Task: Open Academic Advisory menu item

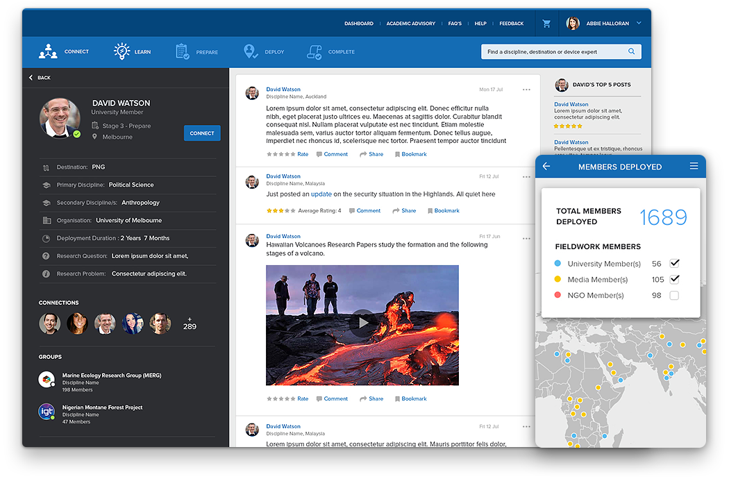Action: [410, 23]
